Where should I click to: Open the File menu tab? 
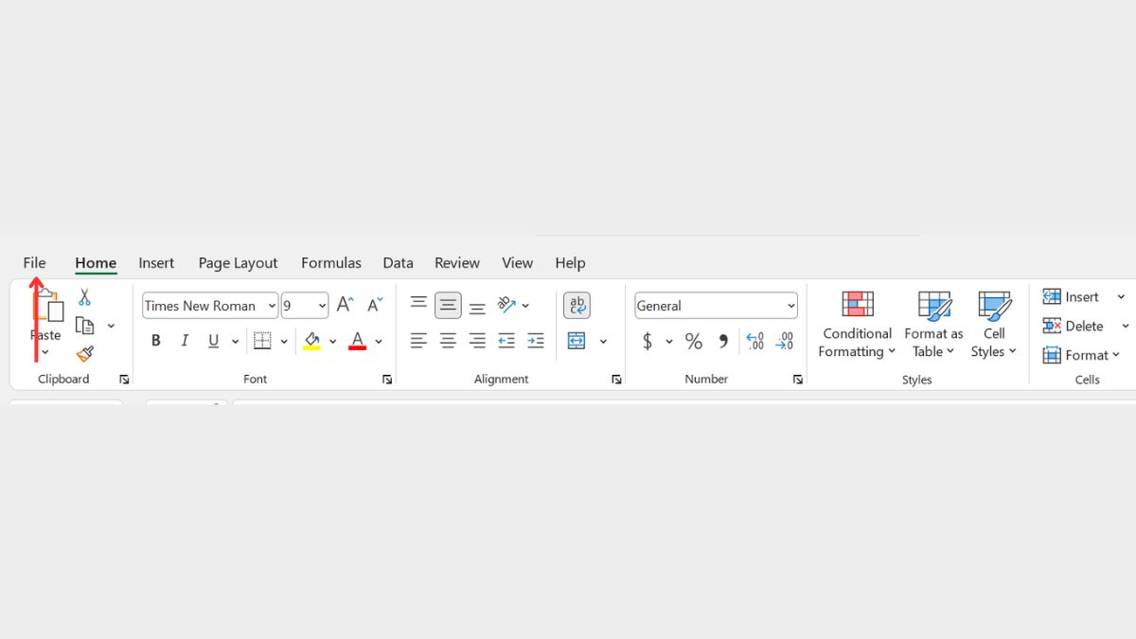tap(34, 263)
